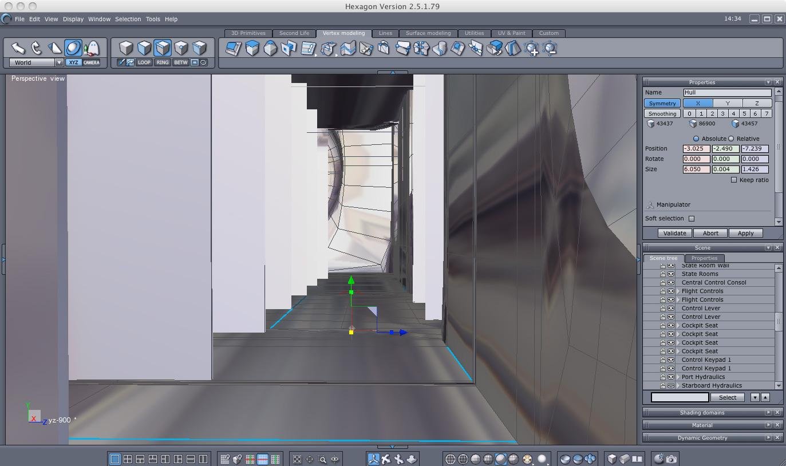Screen dimensions: 786x466
Task: Expand the Port Hydraulics tree item
Action: pos(678,377)
